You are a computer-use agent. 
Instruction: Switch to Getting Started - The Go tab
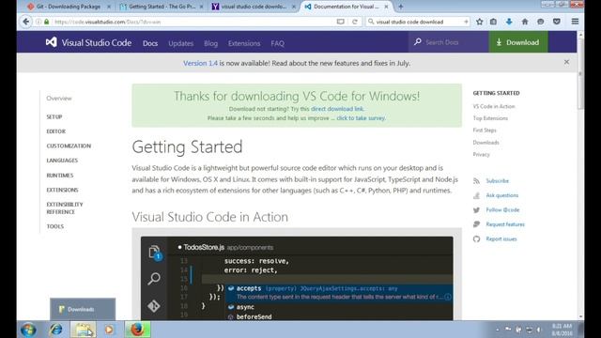tap(162, 7)
